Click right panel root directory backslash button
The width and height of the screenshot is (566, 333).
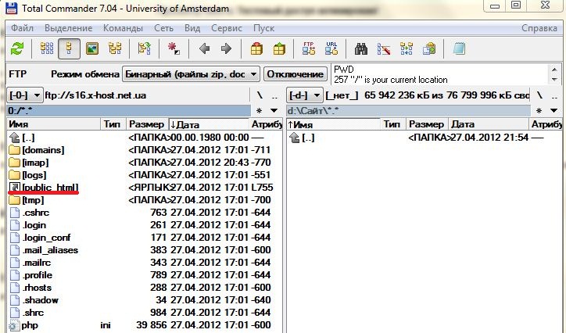tap(539, 95)
